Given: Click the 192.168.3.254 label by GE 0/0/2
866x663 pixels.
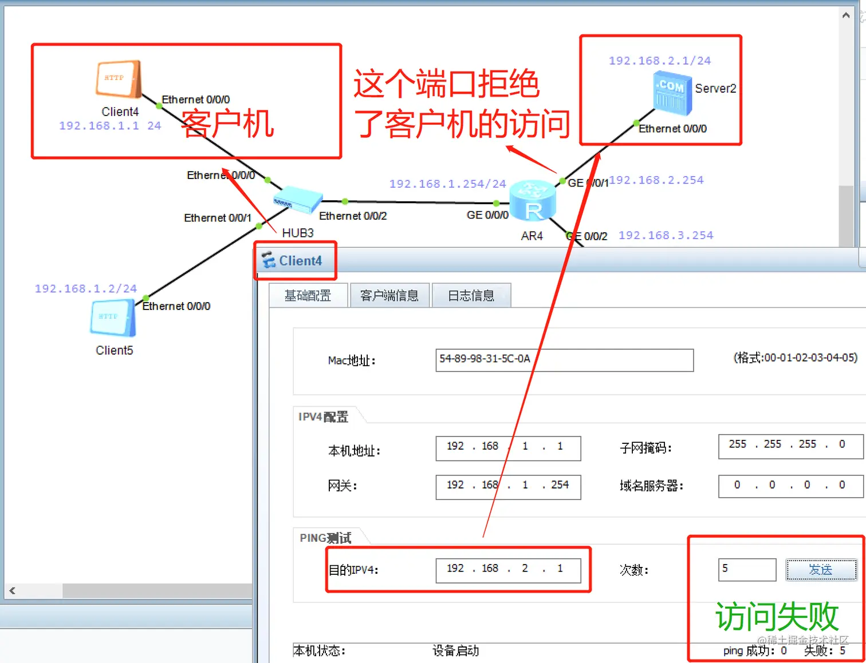Looking at the screenshot, I should click(666, 235).
